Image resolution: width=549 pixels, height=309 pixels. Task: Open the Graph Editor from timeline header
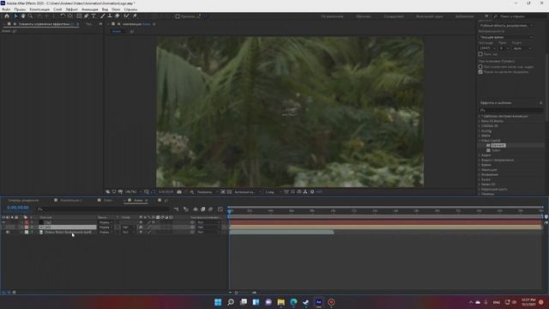pos(220,209)
